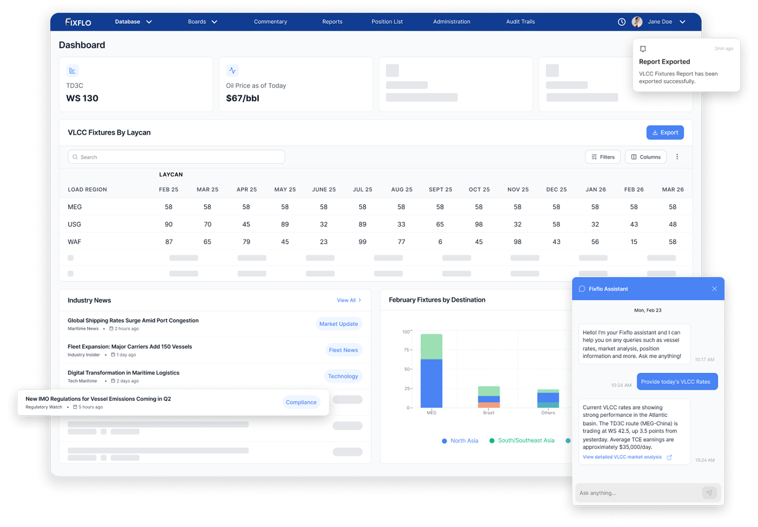Go to the Audit Trails page

pyautogui.click(x=520, y=22)
